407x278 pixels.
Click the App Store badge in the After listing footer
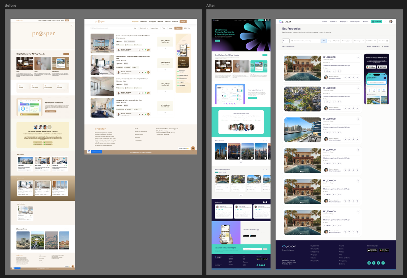coord(373,250)
